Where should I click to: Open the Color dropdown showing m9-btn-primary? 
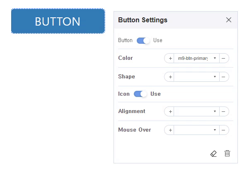click(x=196, y=58)
